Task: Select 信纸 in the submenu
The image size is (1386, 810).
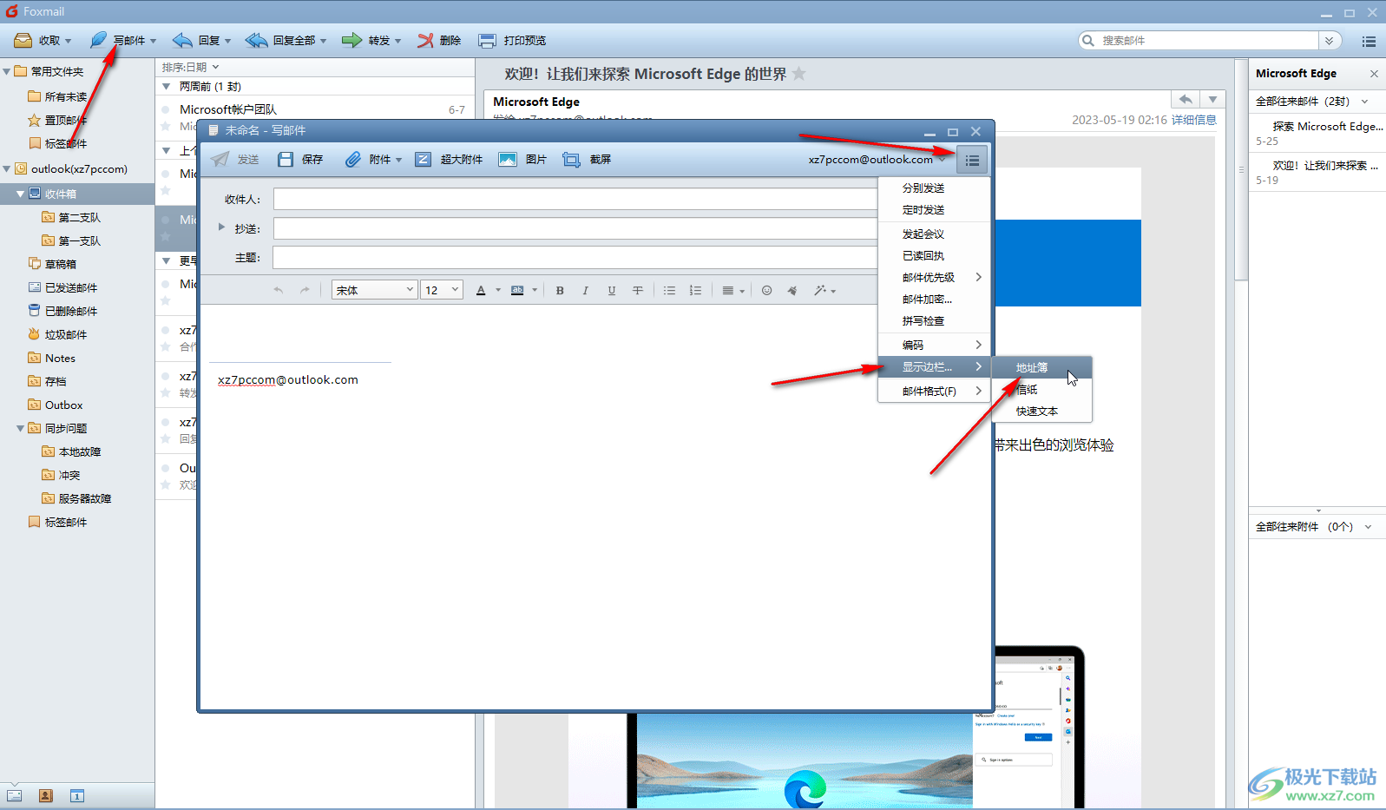Action: tap(1041, 390)
